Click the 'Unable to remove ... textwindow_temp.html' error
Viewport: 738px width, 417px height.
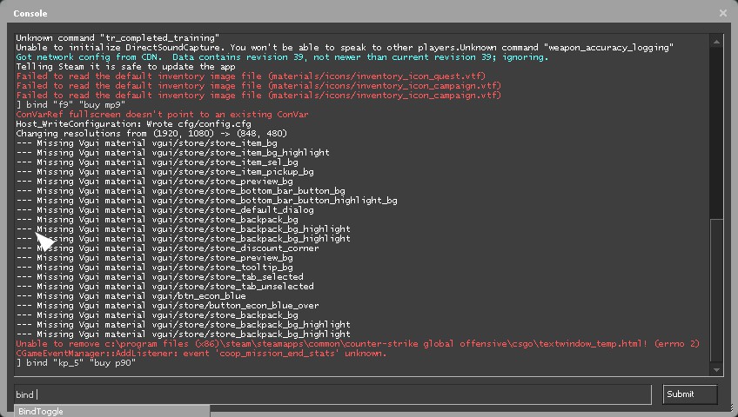[358, 344]
